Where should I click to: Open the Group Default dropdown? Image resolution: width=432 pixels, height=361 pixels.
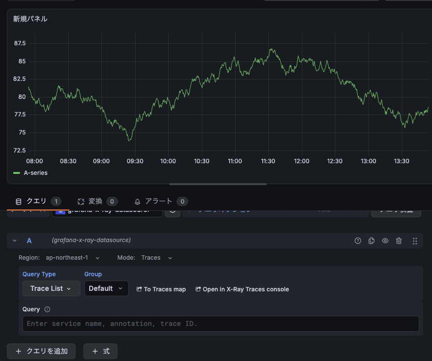tap(106, 288)
